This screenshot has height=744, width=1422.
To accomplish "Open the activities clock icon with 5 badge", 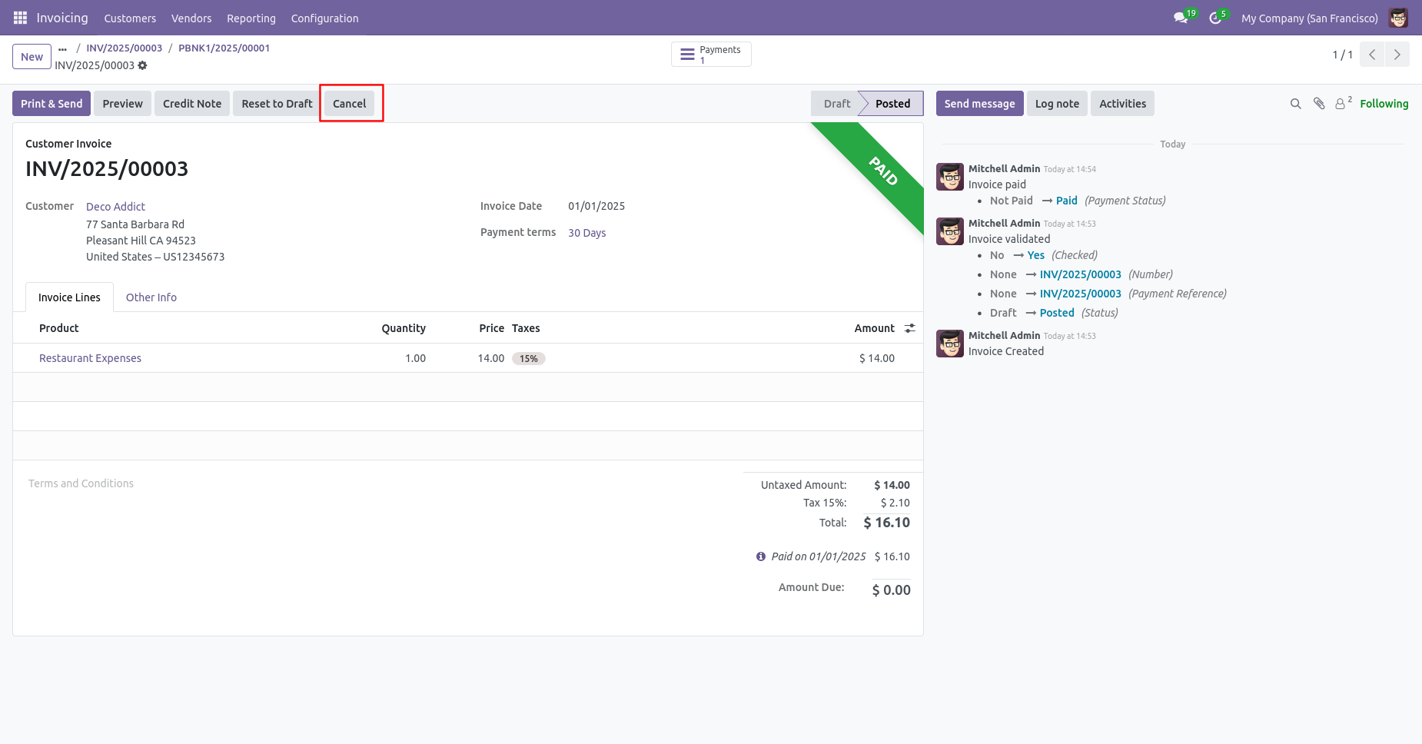I will pos(1215,18).
